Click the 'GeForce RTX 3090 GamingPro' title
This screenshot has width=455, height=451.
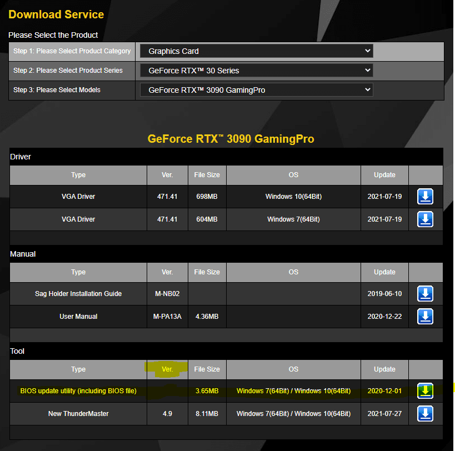click(x=231, y=139)
